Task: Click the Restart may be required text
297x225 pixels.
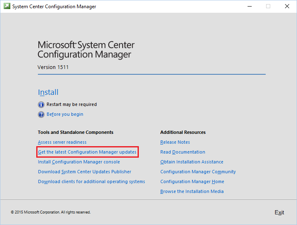Action: [x=72, y=104]
